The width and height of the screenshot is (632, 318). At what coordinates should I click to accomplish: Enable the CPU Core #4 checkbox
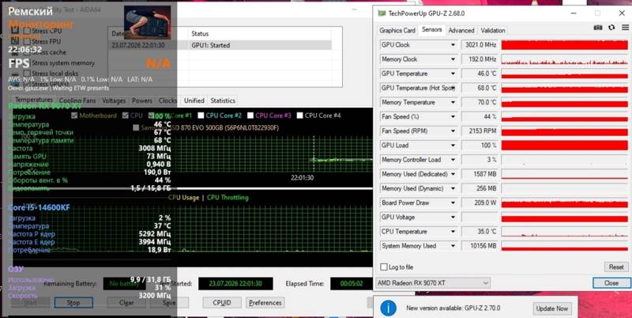[x=299, y=115]
